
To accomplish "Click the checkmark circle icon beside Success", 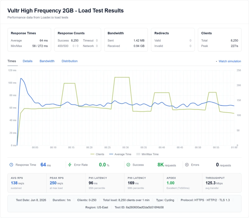I will [x=128, y=165].
